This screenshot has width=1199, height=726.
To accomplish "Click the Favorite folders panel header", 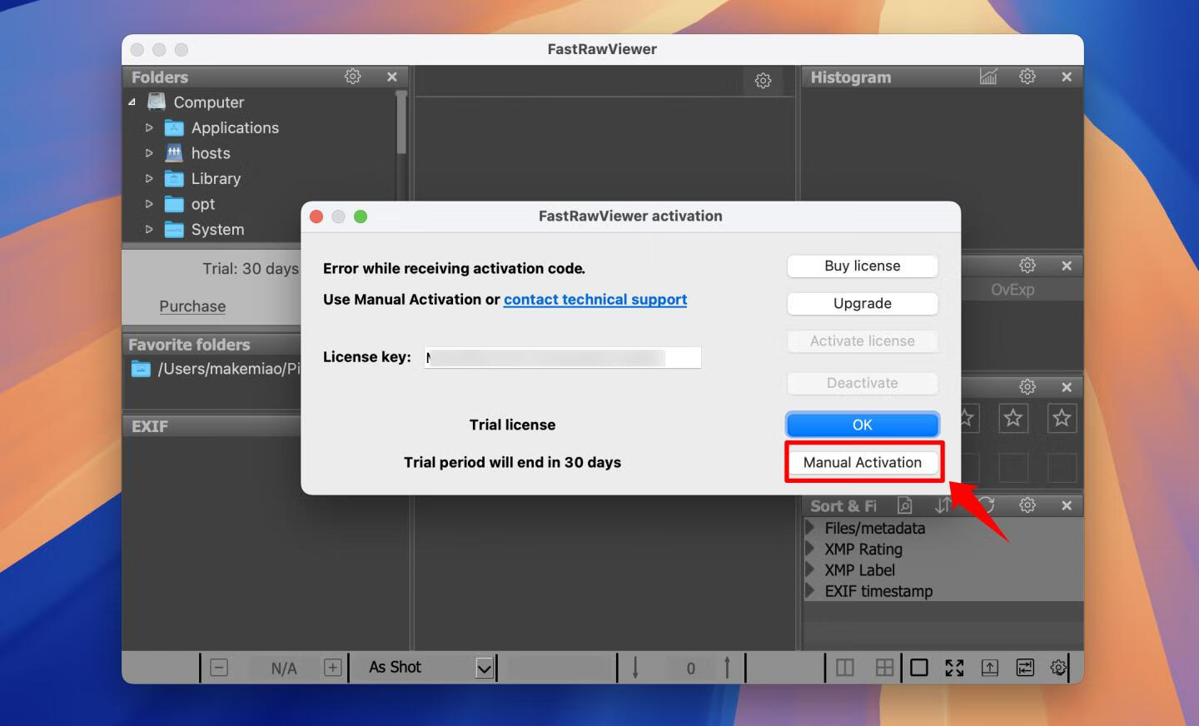I will tap(212, 345).
